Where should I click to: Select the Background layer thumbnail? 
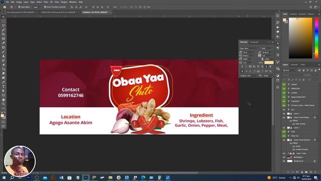point(290,161)
